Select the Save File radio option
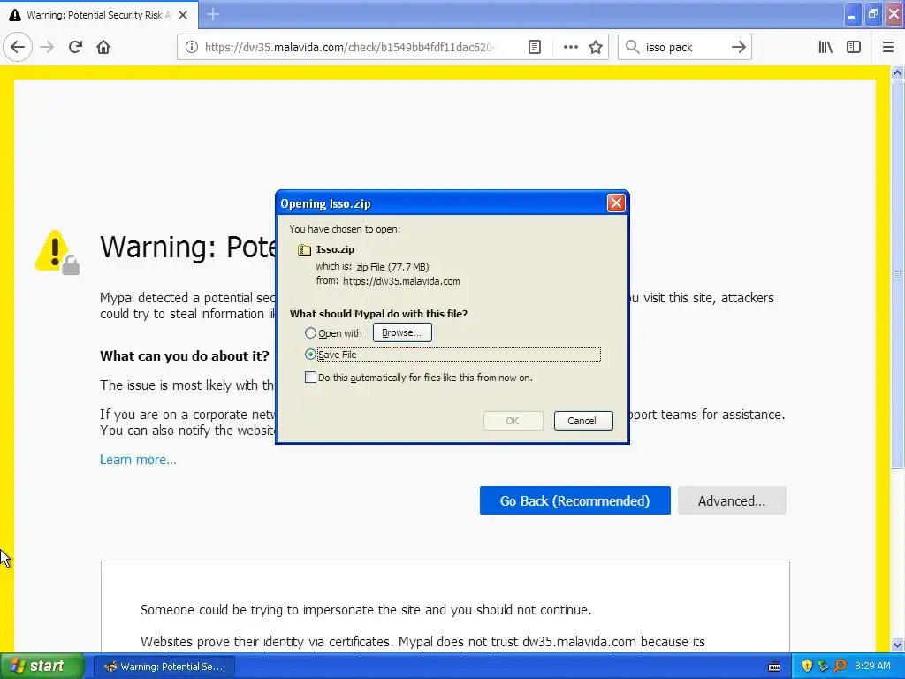The image size is (905, 679). point(310,354)
